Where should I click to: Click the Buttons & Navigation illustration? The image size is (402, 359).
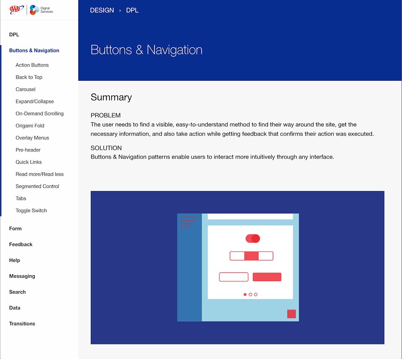click(x=237, y=267)
